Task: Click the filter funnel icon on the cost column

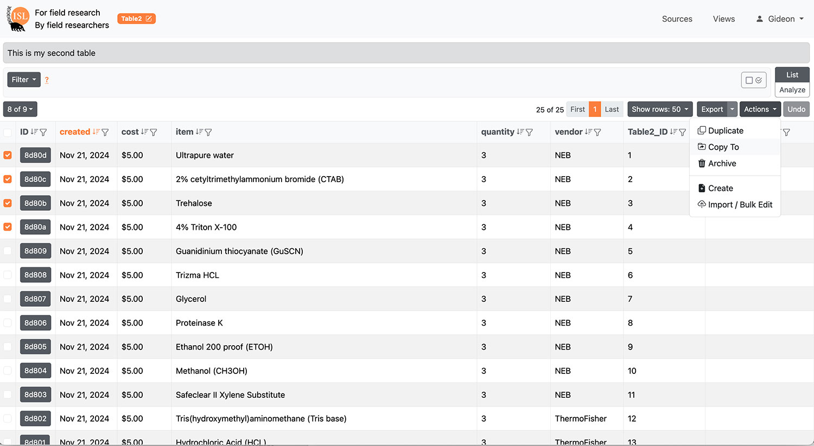Action: tap(154, 132)
